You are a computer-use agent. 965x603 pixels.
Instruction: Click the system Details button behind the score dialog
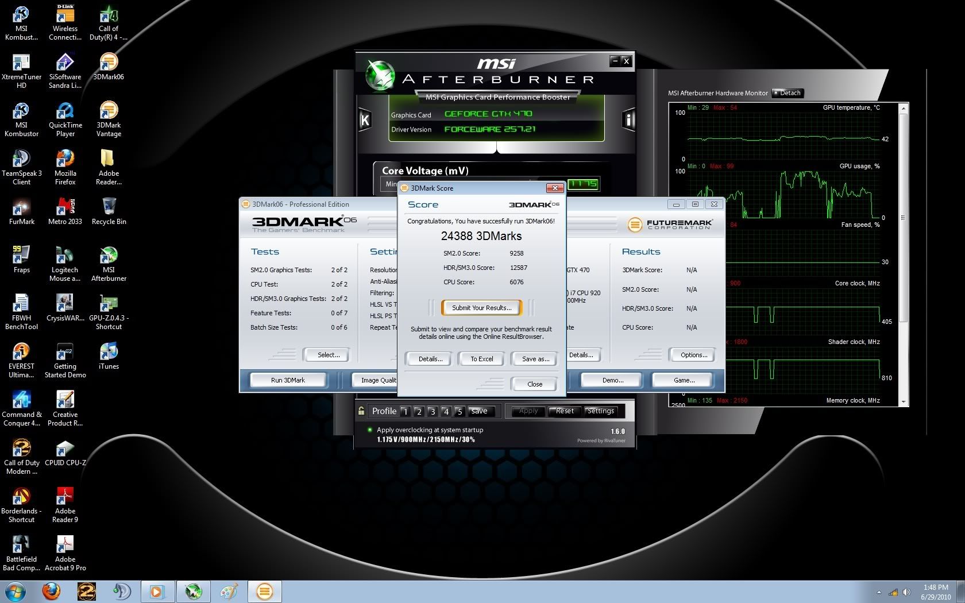pyautogui.click(x=584, y=355)
